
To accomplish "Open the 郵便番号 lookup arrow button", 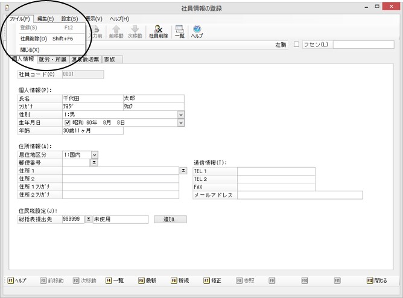I will 94,163.
